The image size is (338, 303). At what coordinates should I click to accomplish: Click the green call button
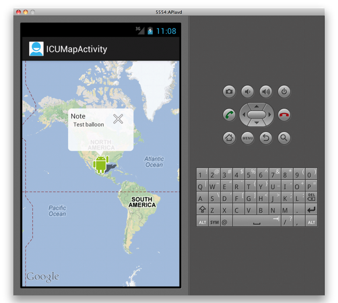pyautogui.click(x=229, y=114)
